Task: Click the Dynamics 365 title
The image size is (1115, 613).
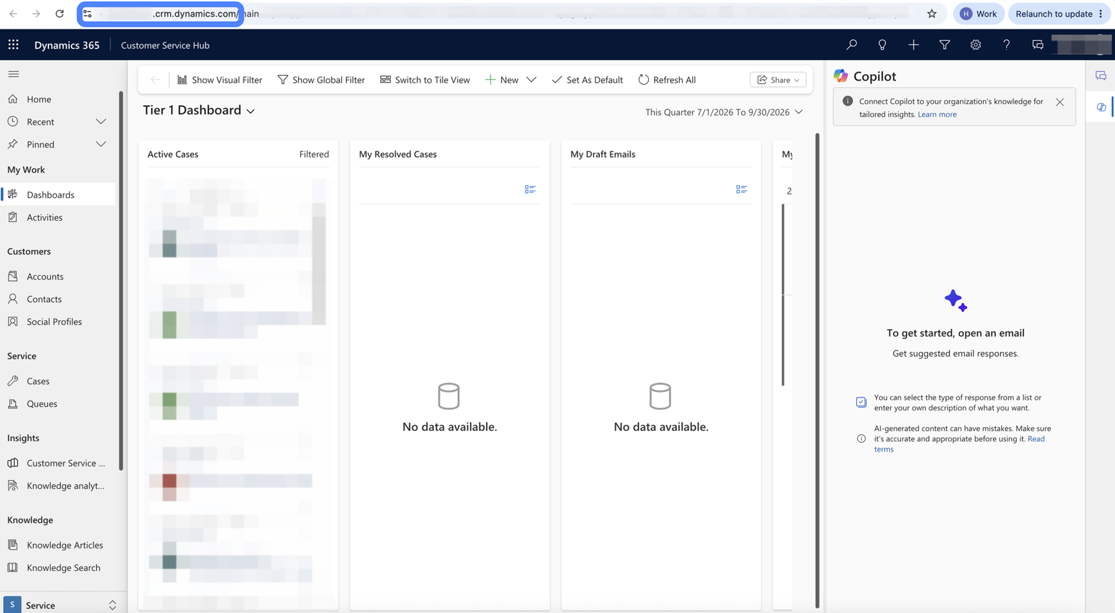Action: tap(67, 45)
